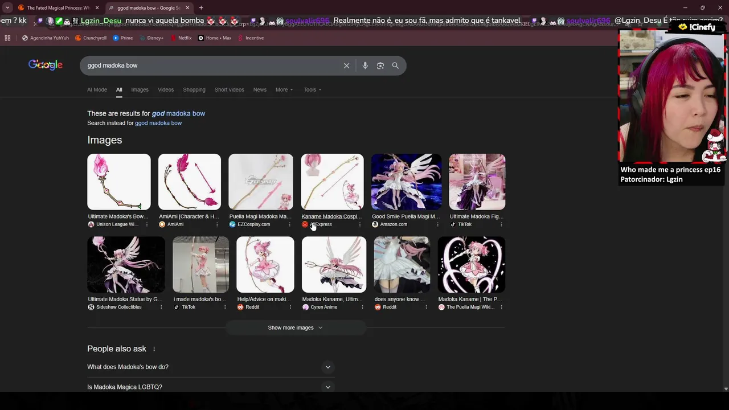Open Madoka Kaname Puella Magi Wiki thumbnail
The image size is (729, 410).
(x=472, y=265)
